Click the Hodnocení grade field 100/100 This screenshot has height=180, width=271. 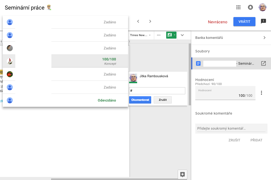225,93
